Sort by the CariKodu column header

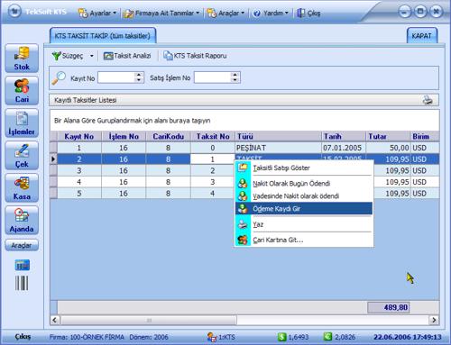click(168, 136)
